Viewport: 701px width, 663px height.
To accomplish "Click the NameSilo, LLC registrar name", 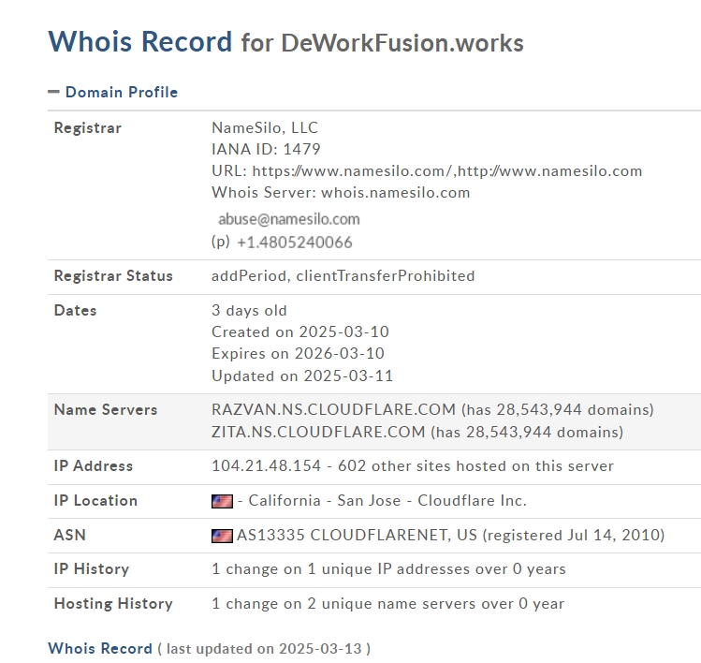I will point(265,128).
